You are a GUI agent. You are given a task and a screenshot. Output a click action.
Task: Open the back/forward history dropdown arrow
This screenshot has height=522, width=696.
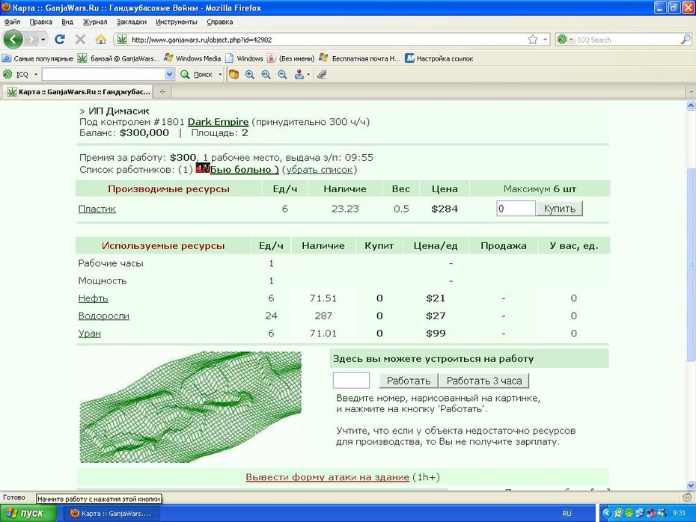[x=43, y=40]
